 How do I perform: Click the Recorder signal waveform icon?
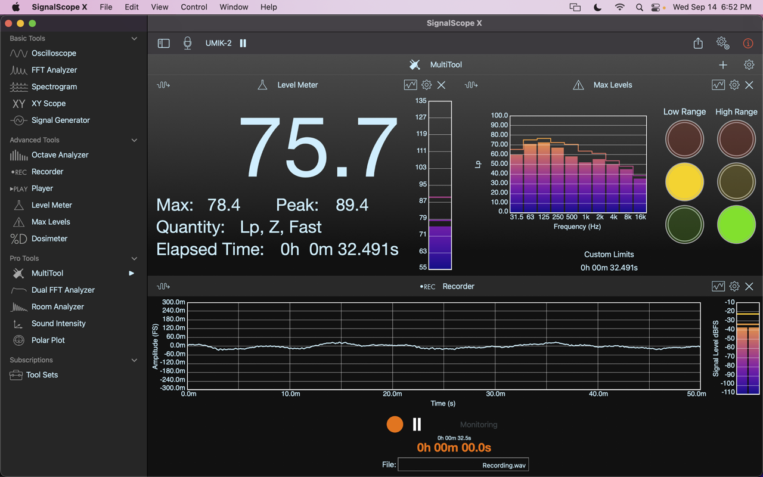tap(163, 286)
